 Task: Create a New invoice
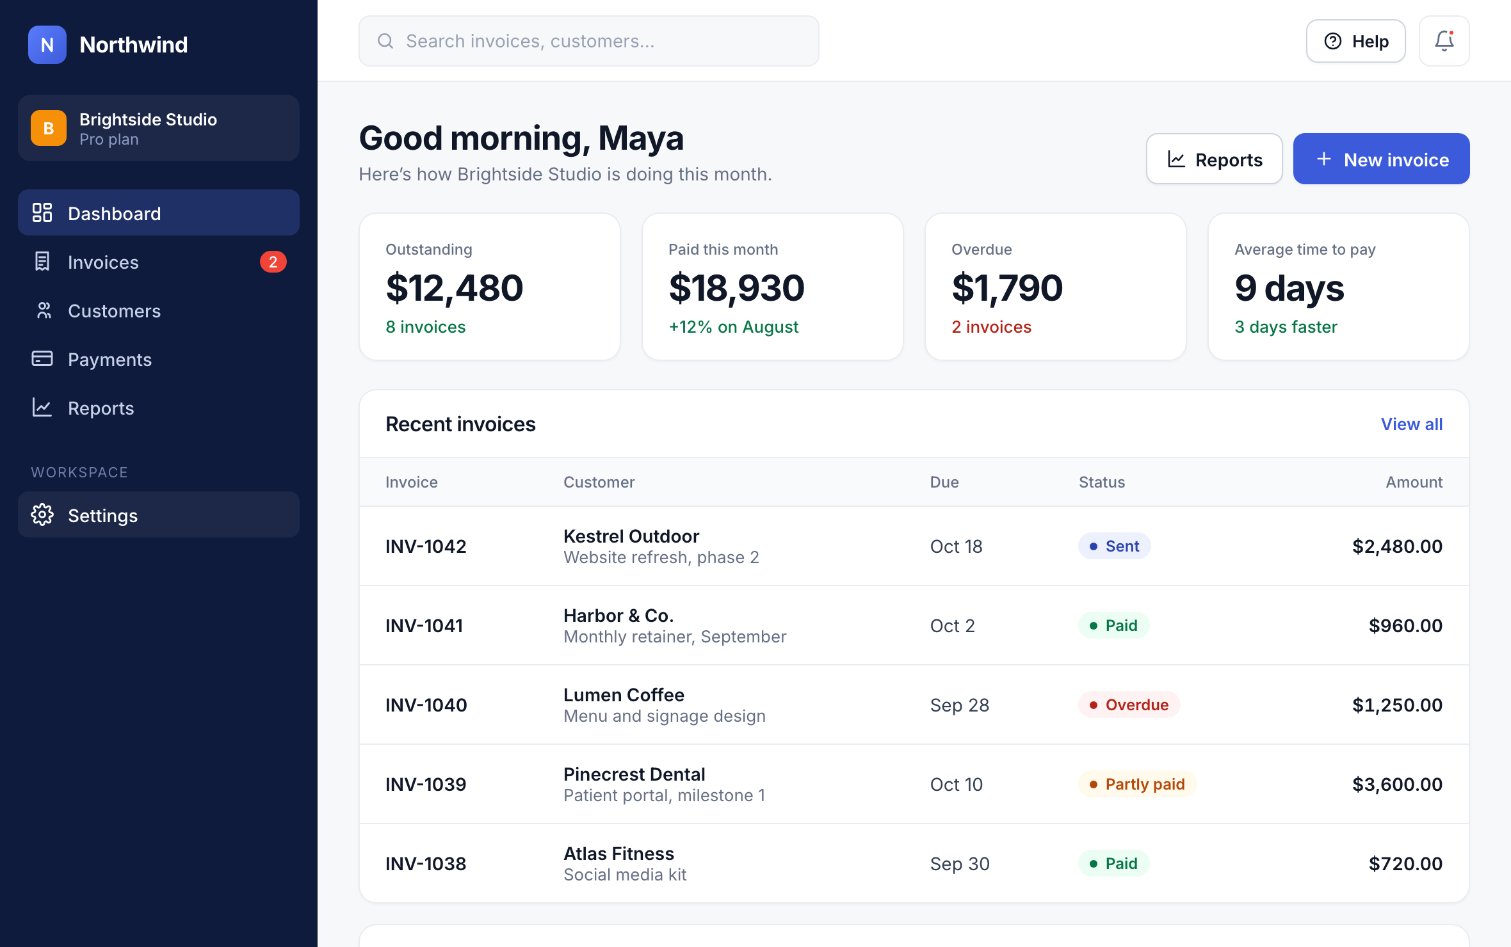click(1382, 159)
